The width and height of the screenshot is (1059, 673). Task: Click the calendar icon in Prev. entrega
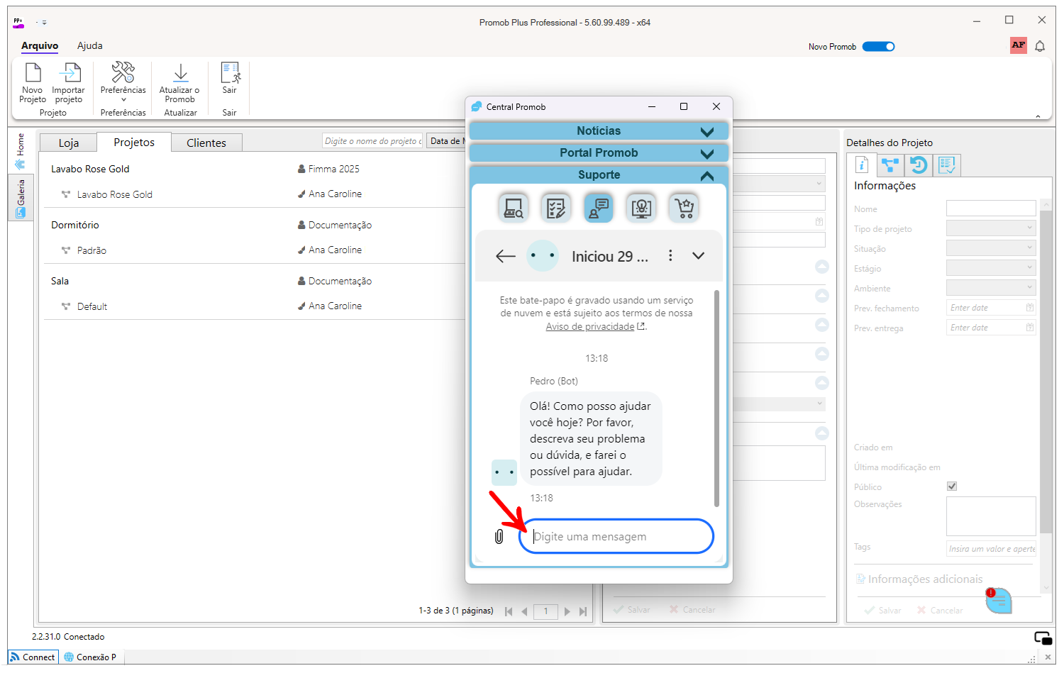coord(1030,328)
